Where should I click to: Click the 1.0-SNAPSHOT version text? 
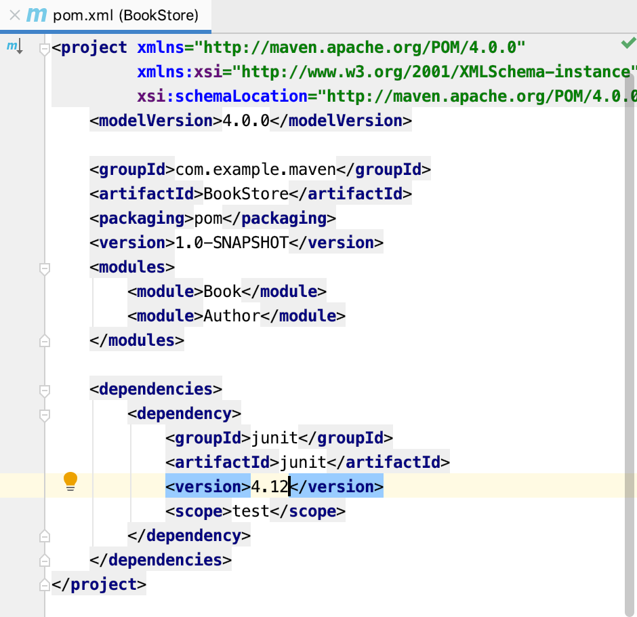click(232, 242)
